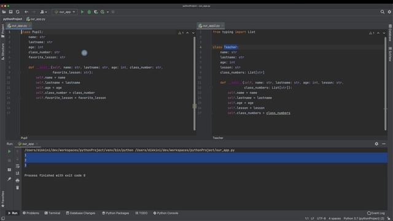The image size is (393, 221).
Task: Open the Python Packages tab
Action: click(x=115, y=213)
